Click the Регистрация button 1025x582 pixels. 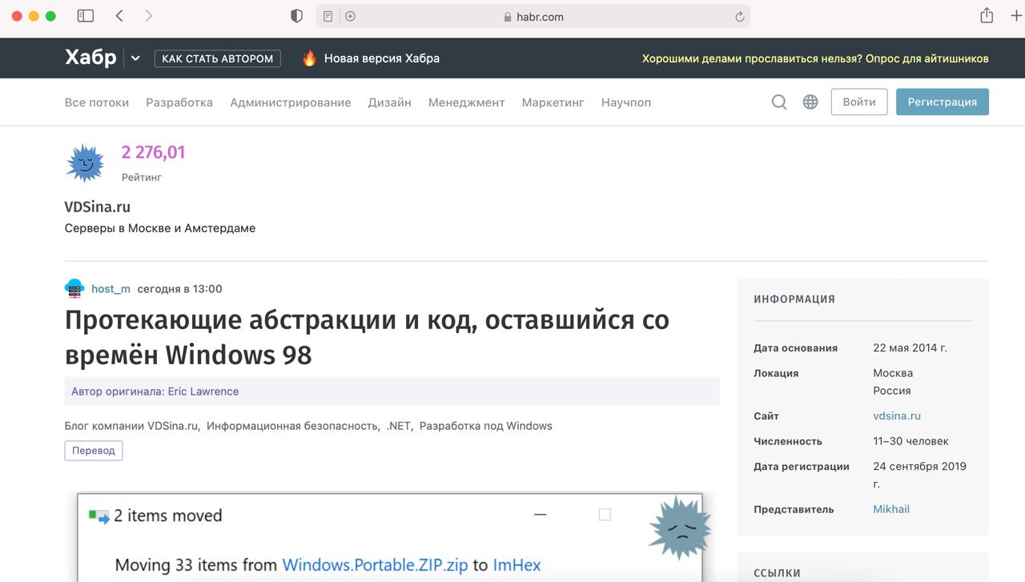943,102
